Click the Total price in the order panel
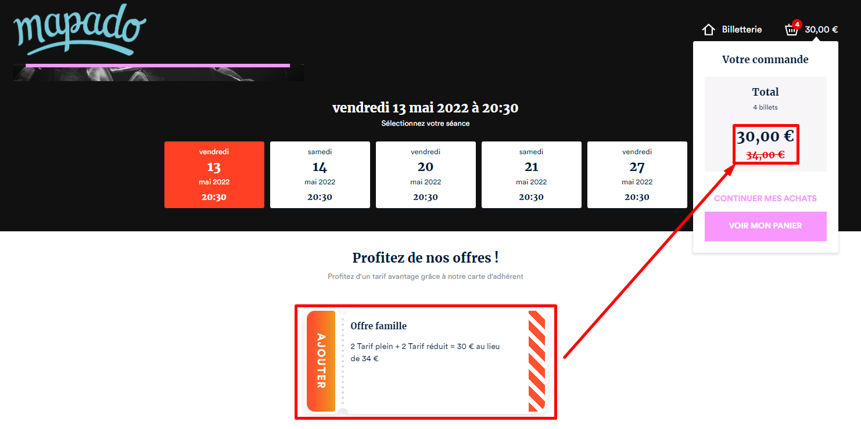This screenshot has height=429, width=861. coord(765,137)
